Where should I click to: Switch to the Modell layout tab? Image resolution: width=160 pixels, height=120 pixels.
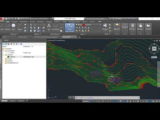click(x=4, y=101)
